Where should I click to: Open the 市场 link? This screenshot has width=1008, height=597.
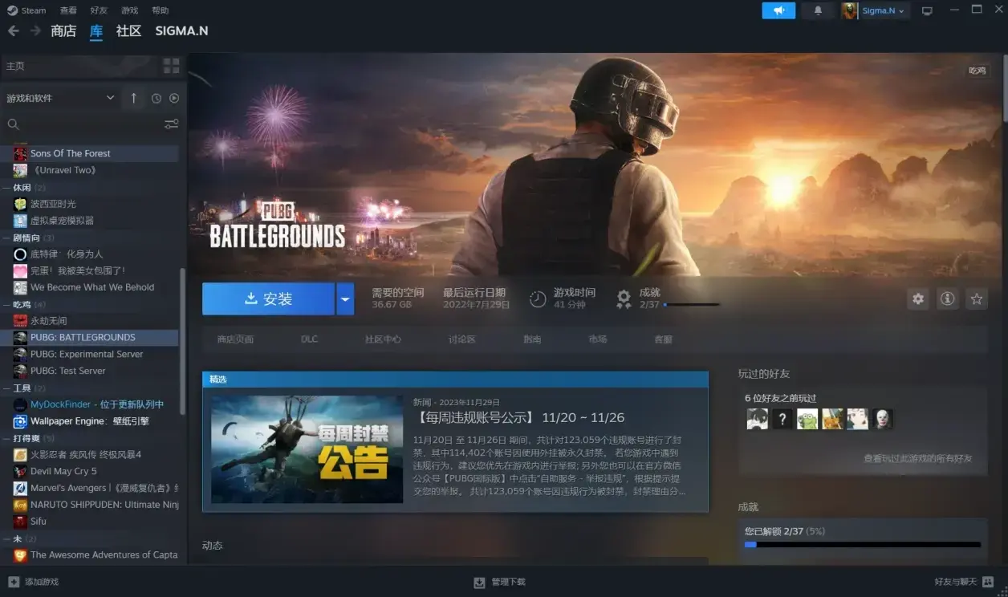598,339
